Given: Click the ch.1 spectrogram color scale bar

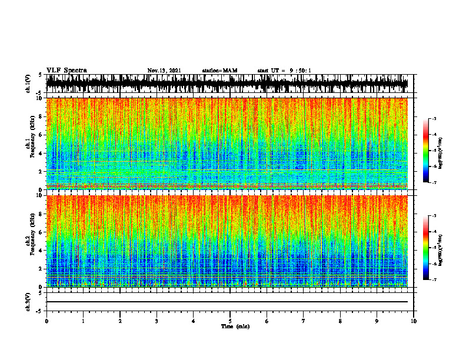Looking at the screenshot, I should point(425,151).
